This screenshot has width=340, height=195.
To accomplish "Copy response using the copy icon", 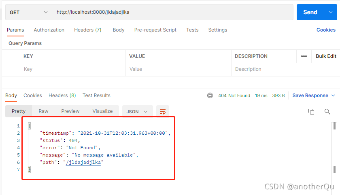I will [x=311, y=112].
